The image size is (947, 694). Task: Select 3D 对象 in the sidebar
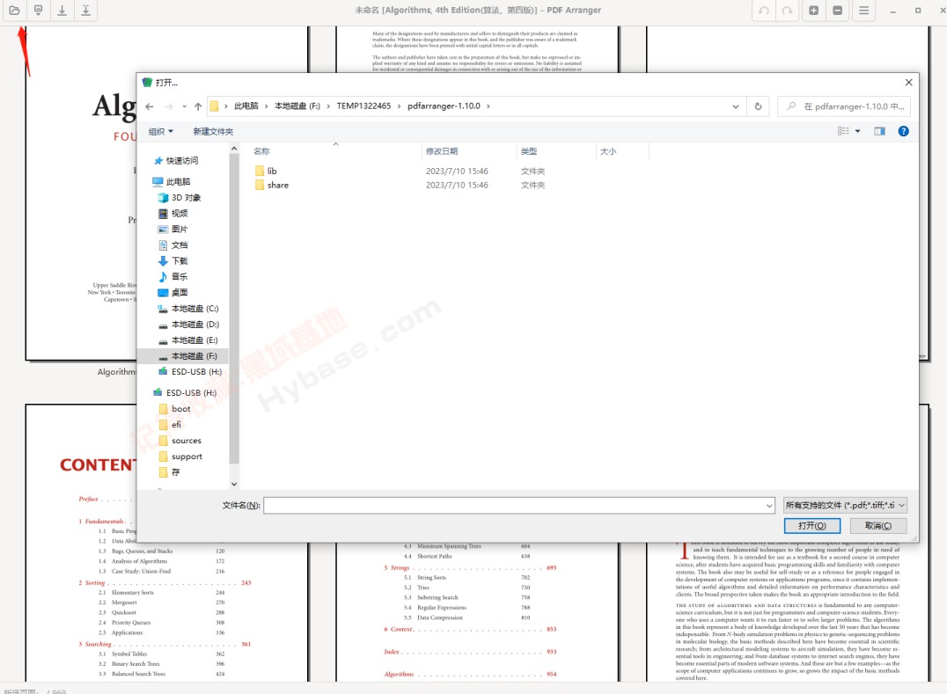(180, 198)
